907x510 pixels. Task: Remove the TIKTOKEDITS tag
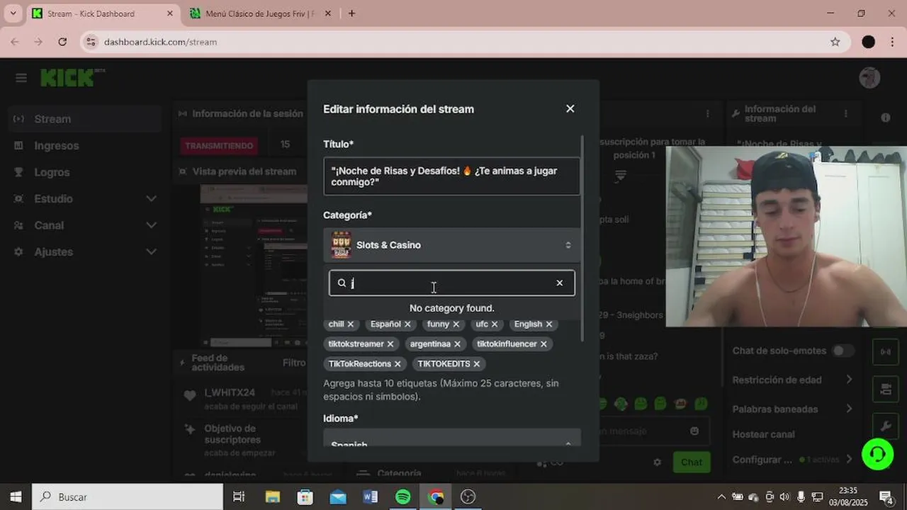click(477, 364)
